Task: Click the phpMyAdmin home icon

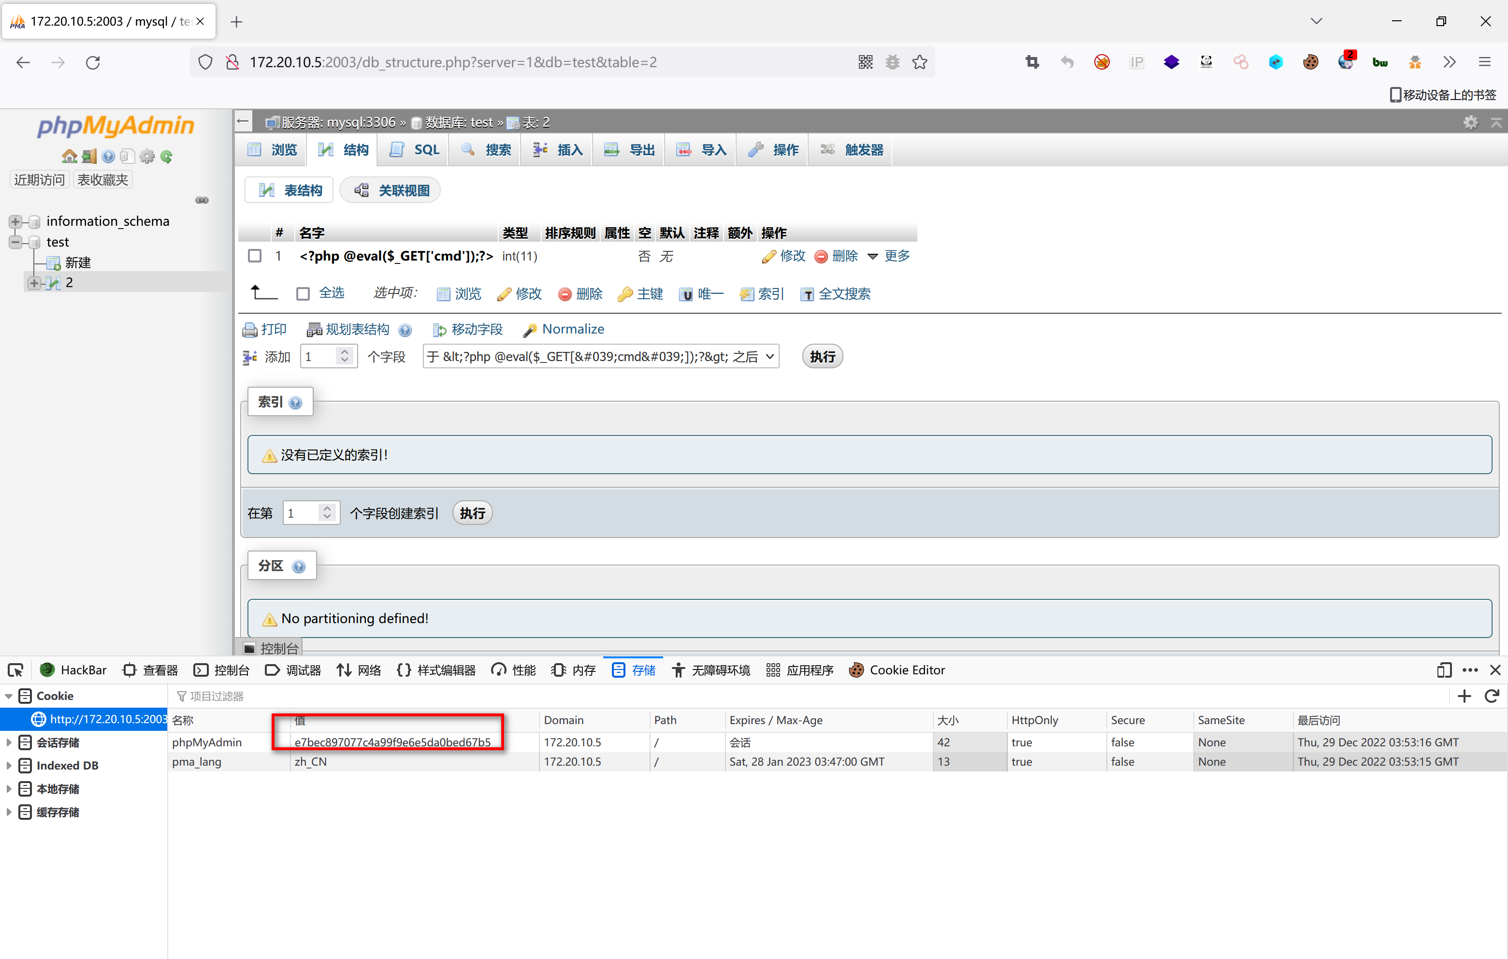Action: pos(69,156)
